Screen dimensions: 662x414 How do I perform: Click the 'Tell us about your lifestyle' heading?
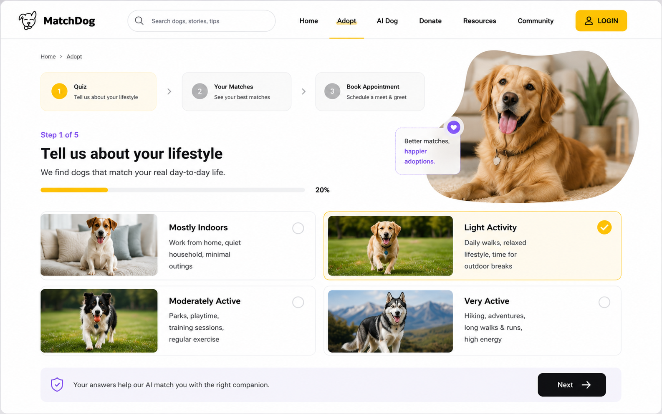pyautogui.click(x=131, y=154)
